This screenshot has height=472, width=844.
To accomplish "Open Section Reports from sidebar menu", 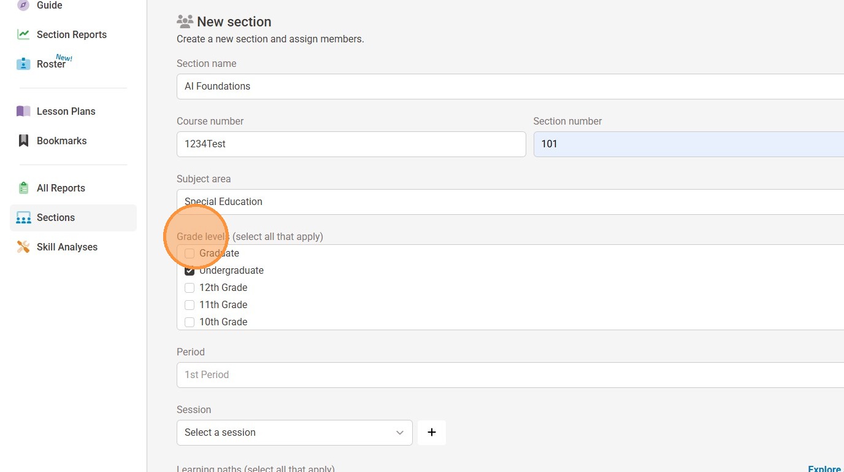I will 71,35.
